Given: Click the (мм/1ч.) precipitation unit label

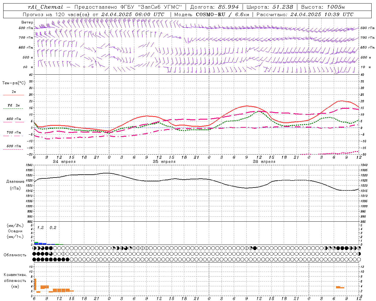Looking at the screenshot, I should click(15, 237).
